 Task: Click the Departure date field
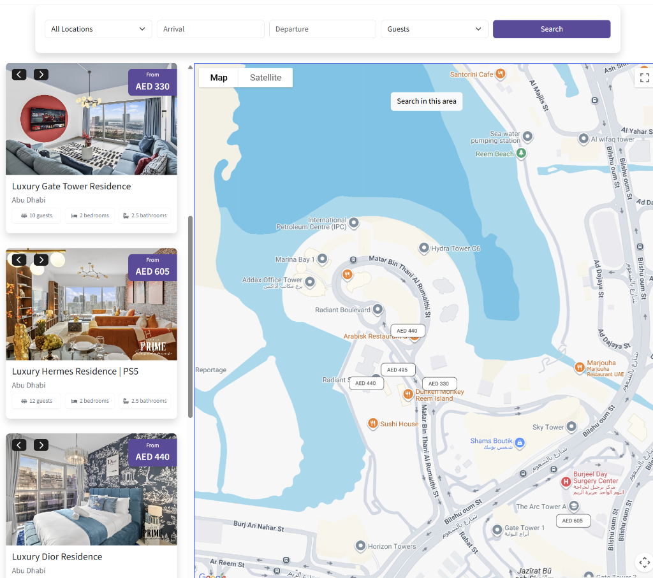pyautogui.click(x=322, y=29)
